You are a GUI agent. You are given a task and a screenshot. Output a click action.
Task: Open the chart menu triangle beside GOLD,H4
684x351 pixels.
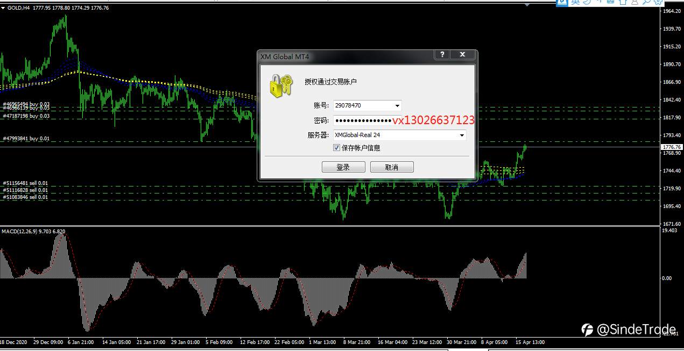(3, 8)
